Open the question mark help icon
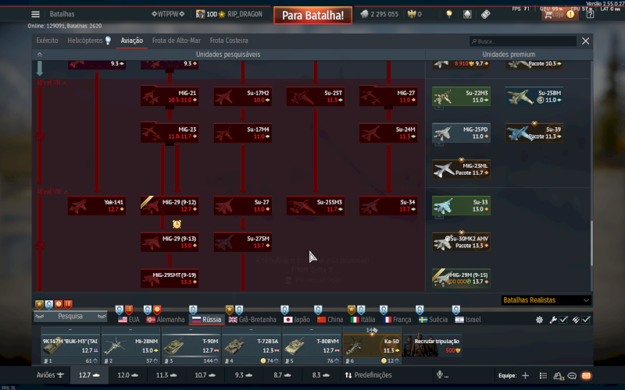 pyautogui.click(x=591, y=14)
